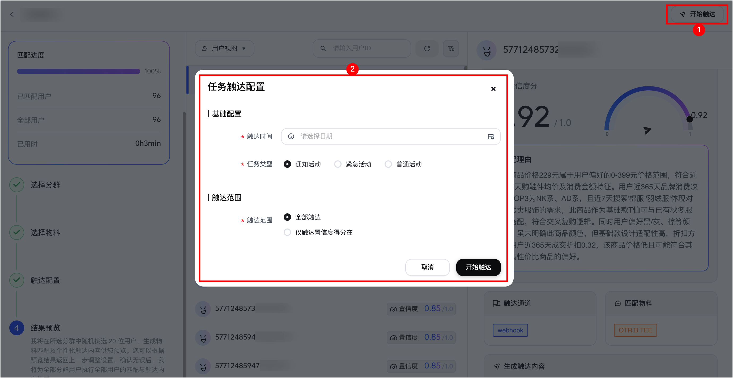
Task: Click 选择物料 step checkmark
Action: [17, 232]
